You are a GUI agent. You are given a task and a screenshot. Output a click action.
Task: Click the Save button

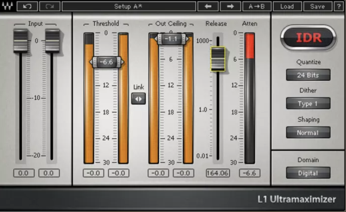pyautogui.click(x=317, y=6)
